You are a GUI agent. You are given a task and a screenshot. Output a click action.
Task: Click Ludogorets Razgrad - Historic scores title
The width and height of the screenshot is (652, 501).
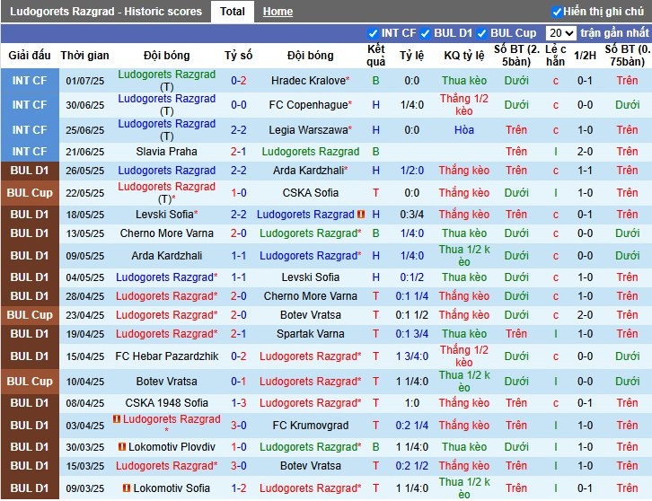[106, 12]
